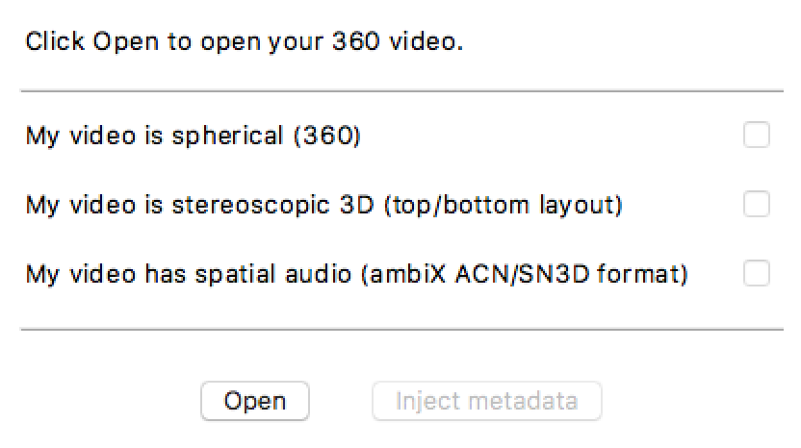
Task: Click the "Click Open to open your" instruction text
Action: click(x=174, y=42)
